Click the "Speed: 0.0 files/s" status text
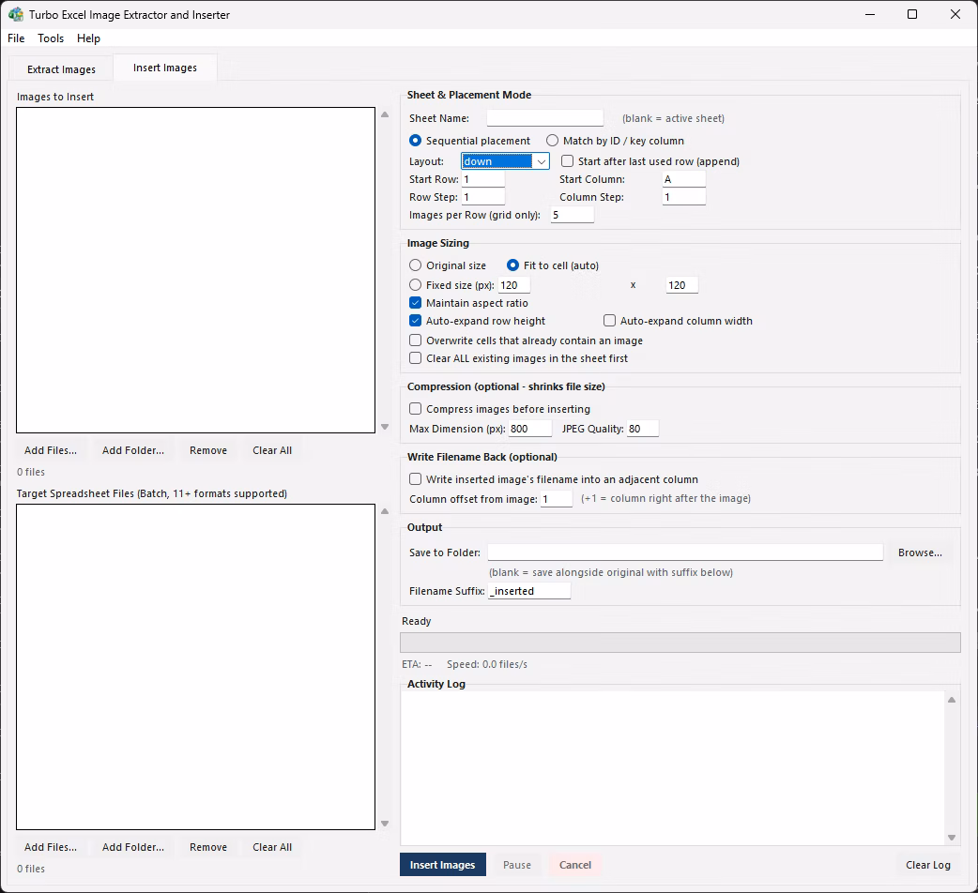978x893 pixels. 486,664
